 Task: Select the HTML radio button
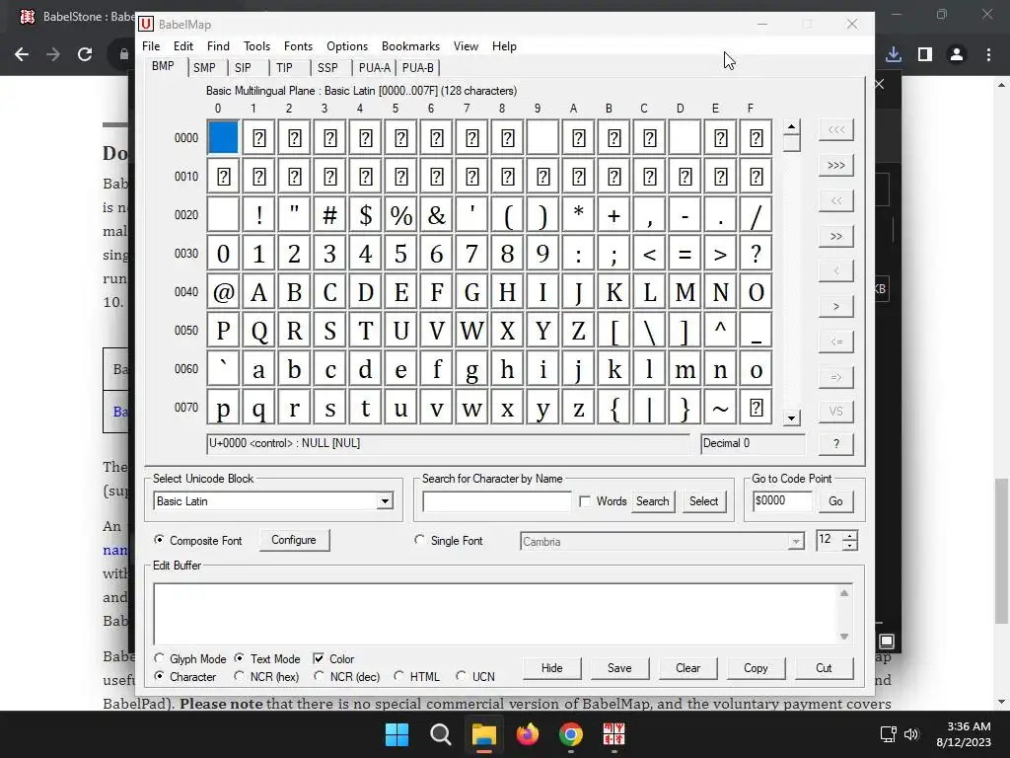point(399,676)
